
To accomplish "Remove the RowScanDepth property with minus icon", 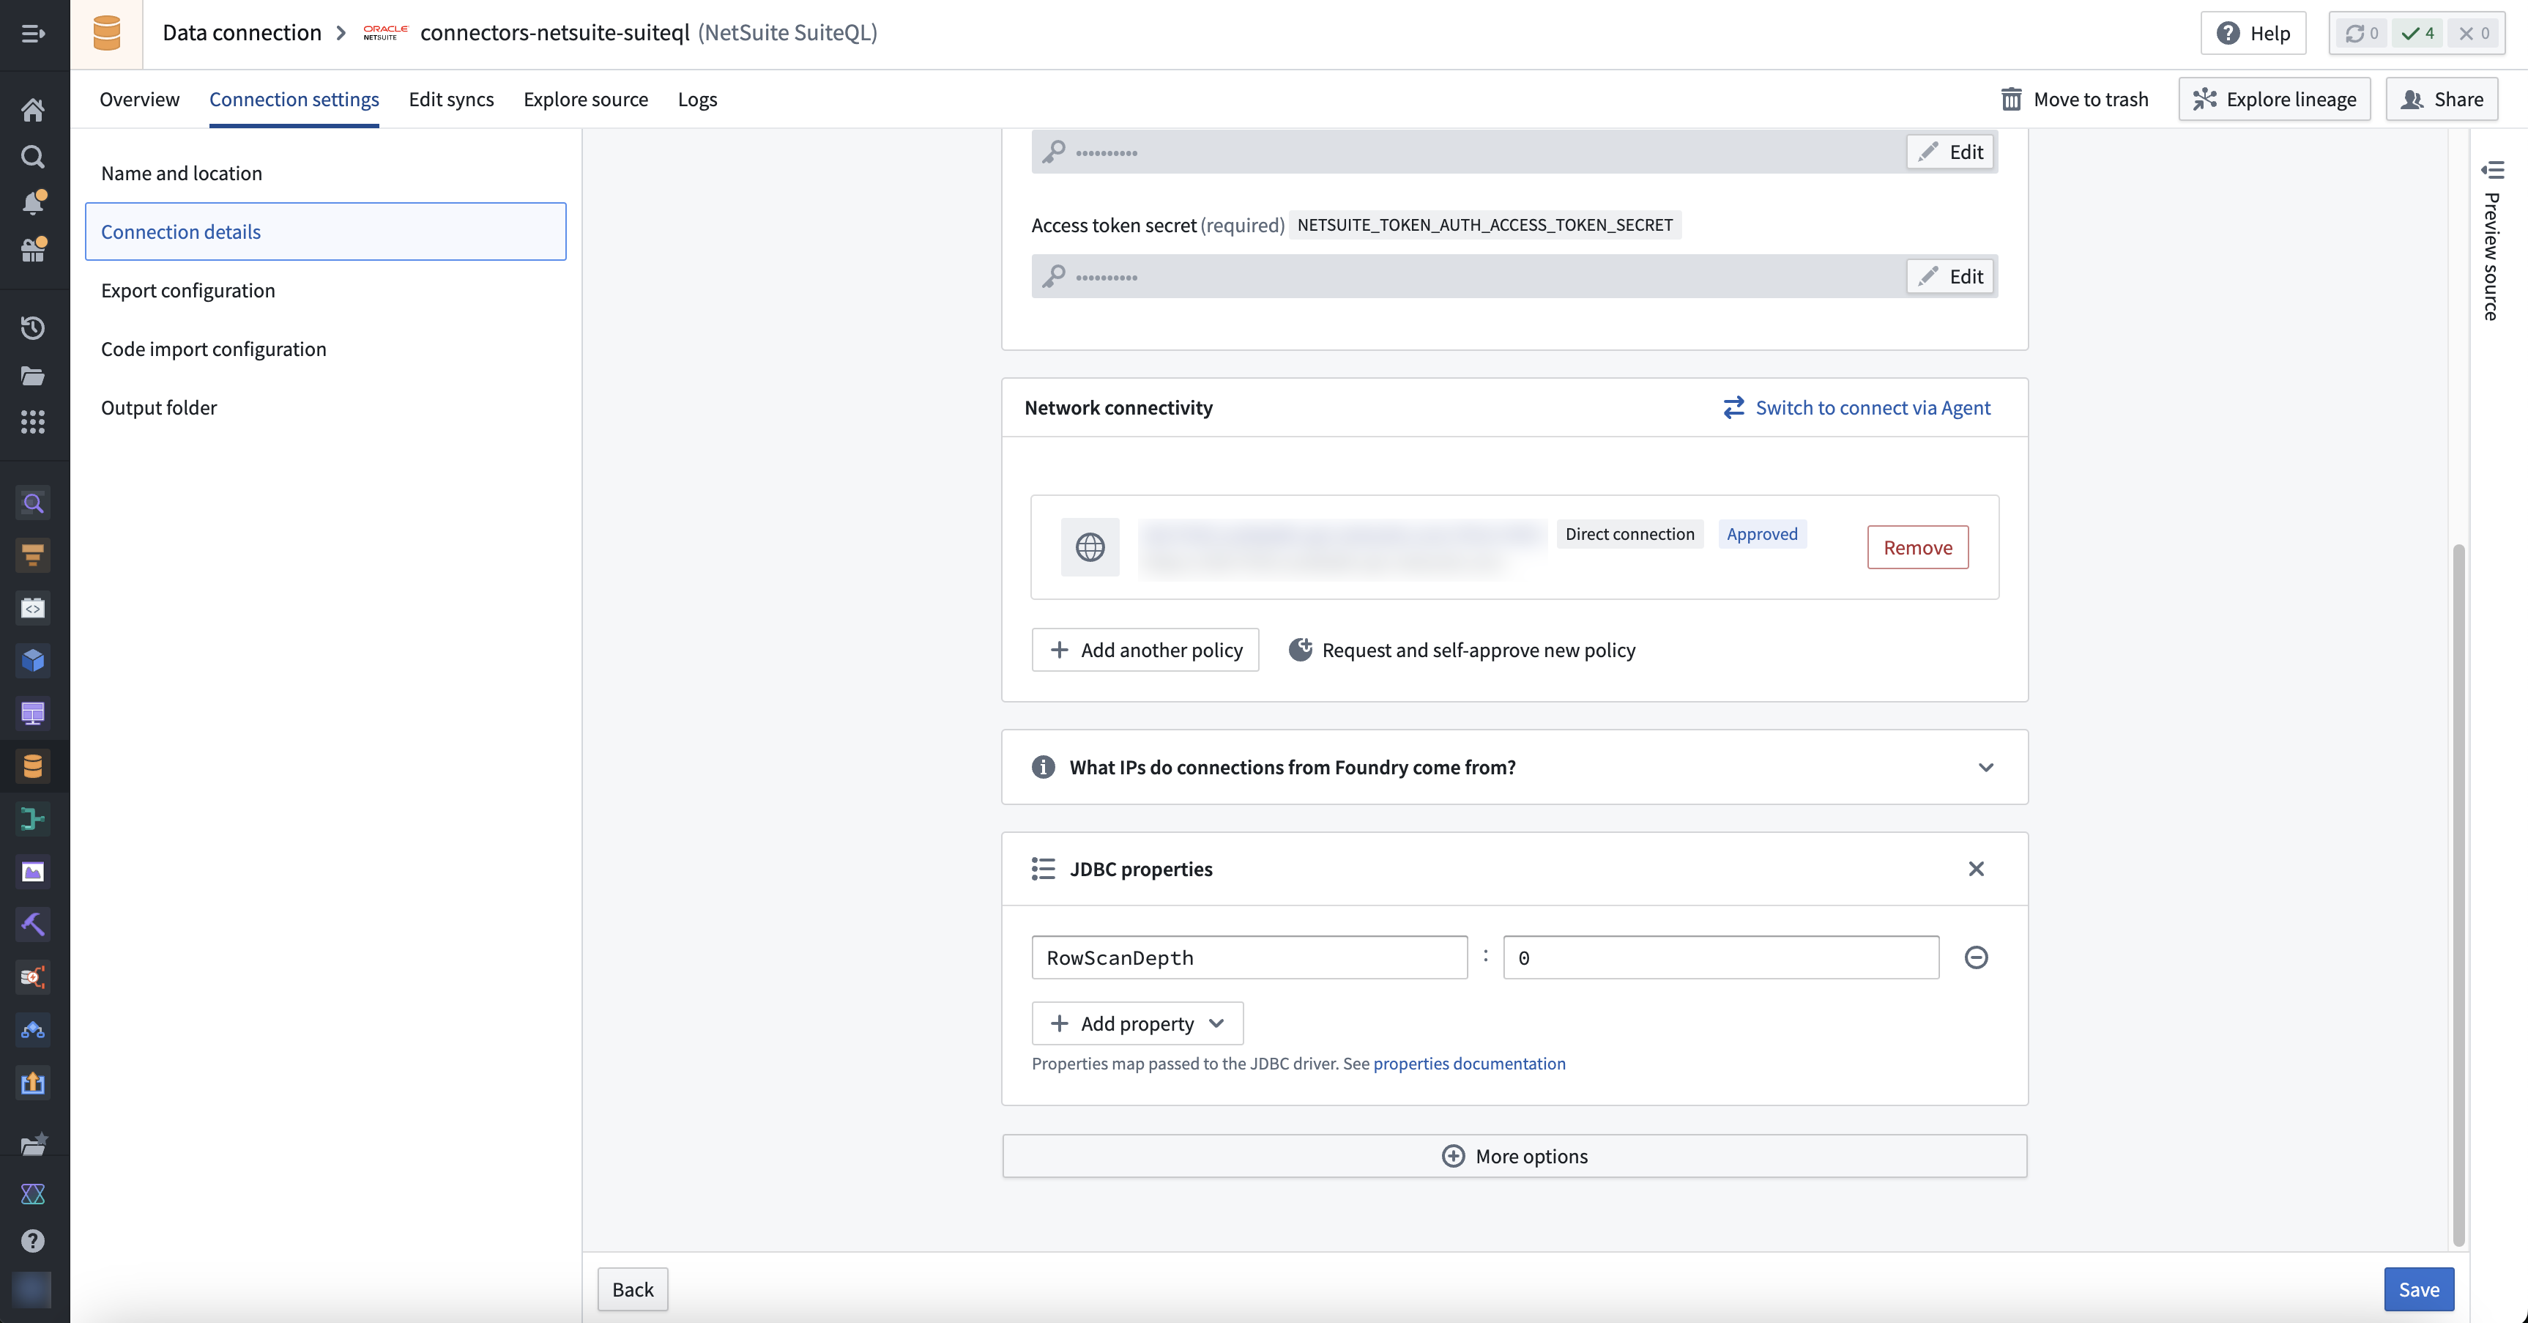I will point(1976,957).
